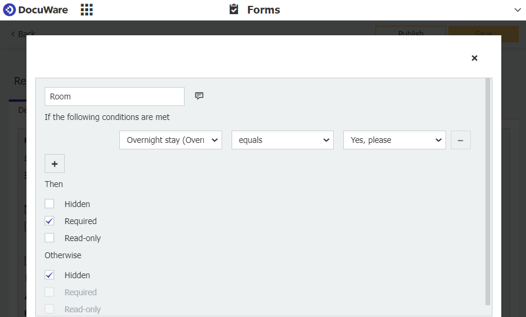Open the rule comment icon
The image size is (526, 317).
tap(199, 96)
